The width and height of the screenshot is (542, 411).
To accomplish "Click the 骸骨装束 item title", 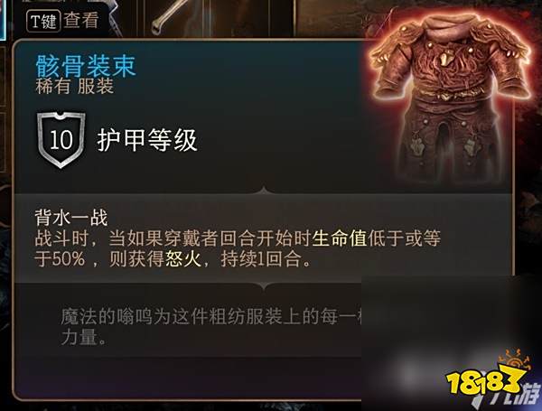I will [86, 65].
